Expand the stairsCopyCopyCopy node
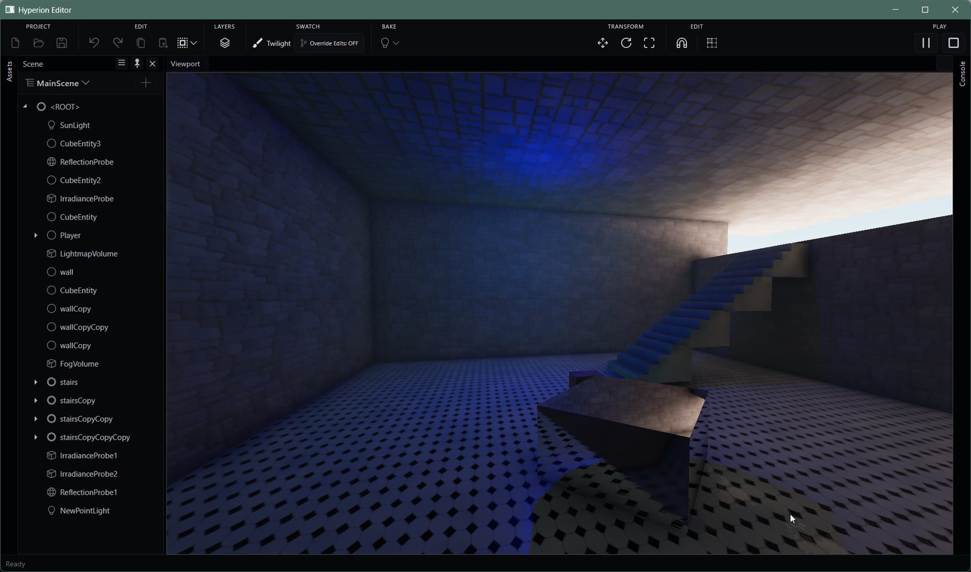The width and height of the screenshot is (971, 572). coord(36,438)
